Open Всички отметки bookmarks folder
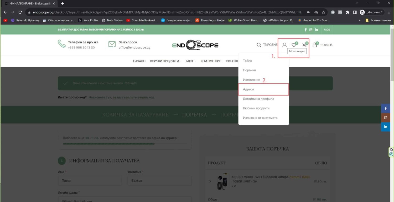The image size is (394, 202). (378, 20)
